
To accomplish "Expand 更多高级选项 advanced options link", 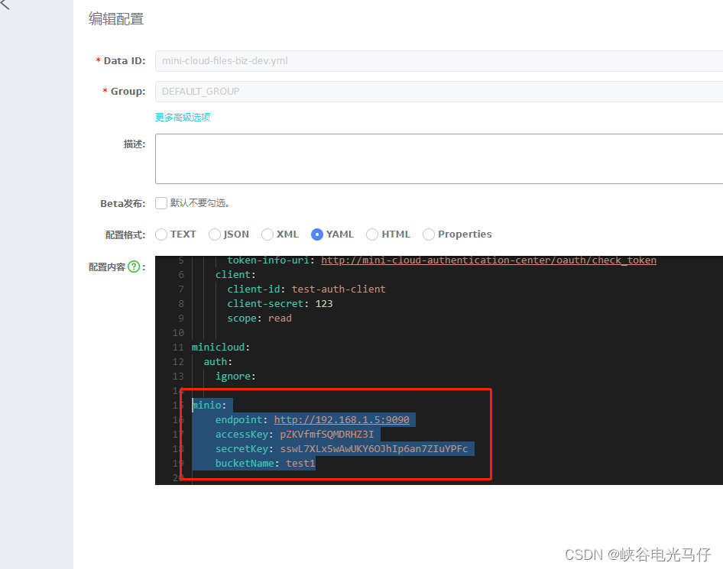I will coord(183,118).
